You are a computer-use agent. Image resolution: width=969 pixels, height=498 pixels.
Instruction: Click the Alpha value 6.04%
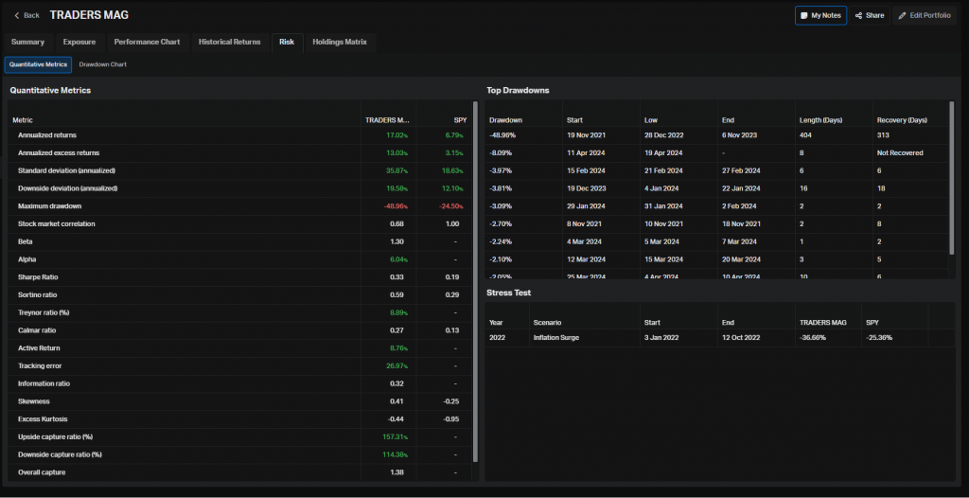coord(398,259)
